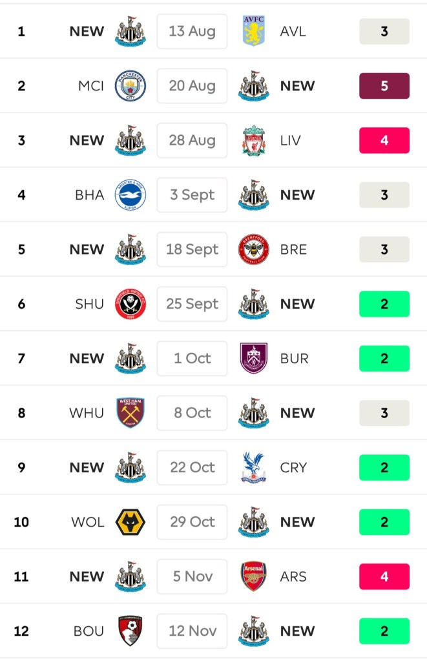This screenshot has width=427, height=661.
Task: Tap the Brentford bee crest
Action: click(253, 249)
